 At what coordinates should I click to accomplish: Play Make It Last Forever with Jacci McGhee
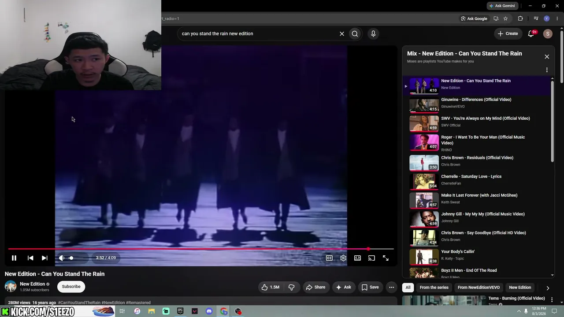pos(477,200)
